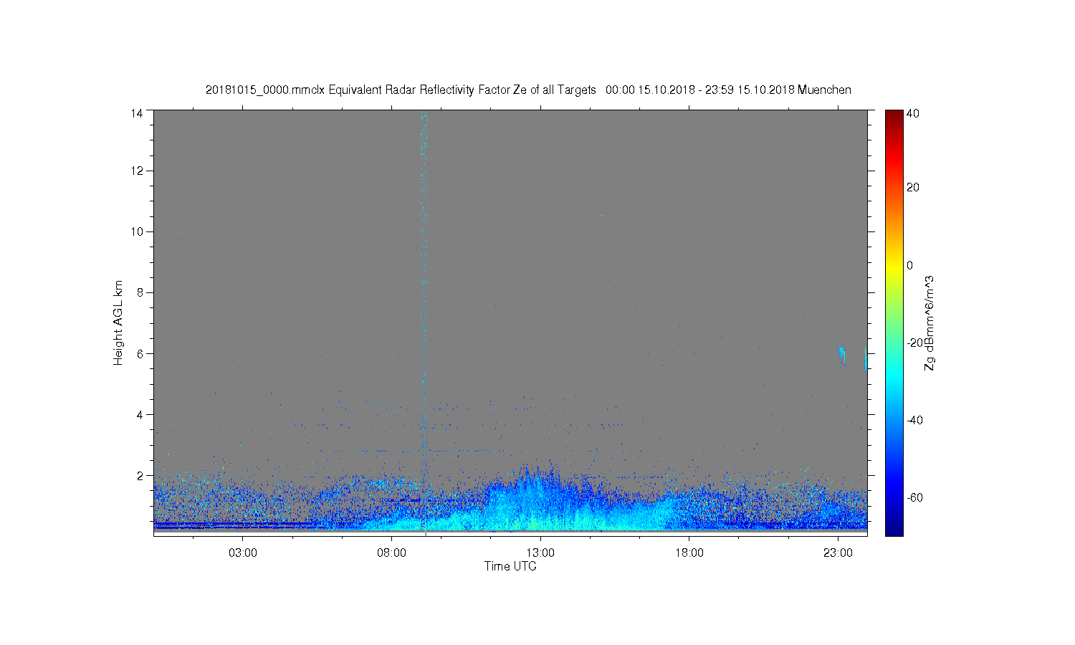Click the cyan cloud echo near 6 km at 23:00

pos(842,355)
